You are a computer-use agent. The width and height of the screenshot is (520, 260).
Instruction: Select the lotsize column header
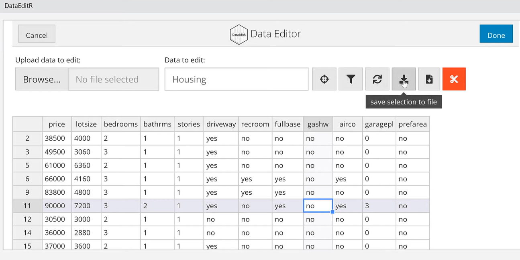[x=86, y=124]
